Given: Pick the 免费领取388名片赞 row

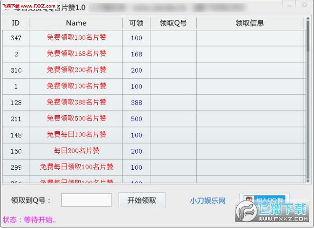Looking at the screenshot, I should (76, 102).
